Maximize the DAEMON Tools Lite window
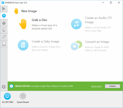 click(111, 2)
